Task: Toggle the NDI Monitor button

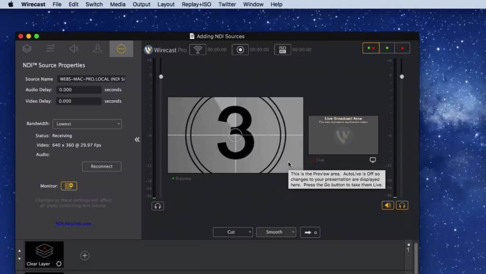Action: (69, 186)
